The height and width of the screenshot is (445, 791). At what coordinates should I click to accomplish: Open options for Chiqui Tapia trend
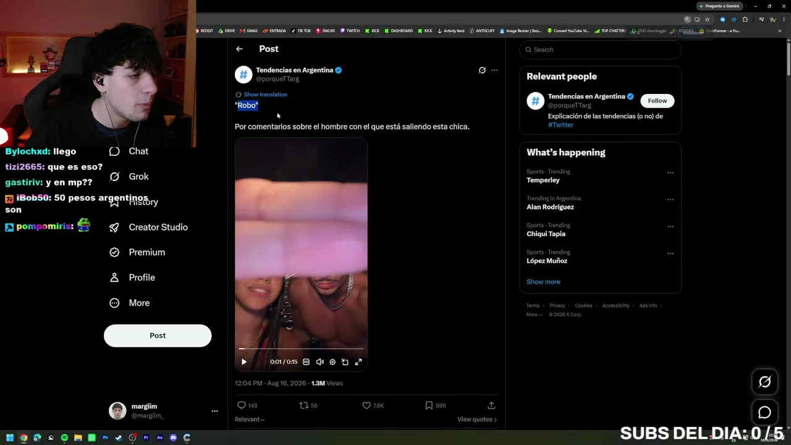pyautogui.click(x=670, y=227)
